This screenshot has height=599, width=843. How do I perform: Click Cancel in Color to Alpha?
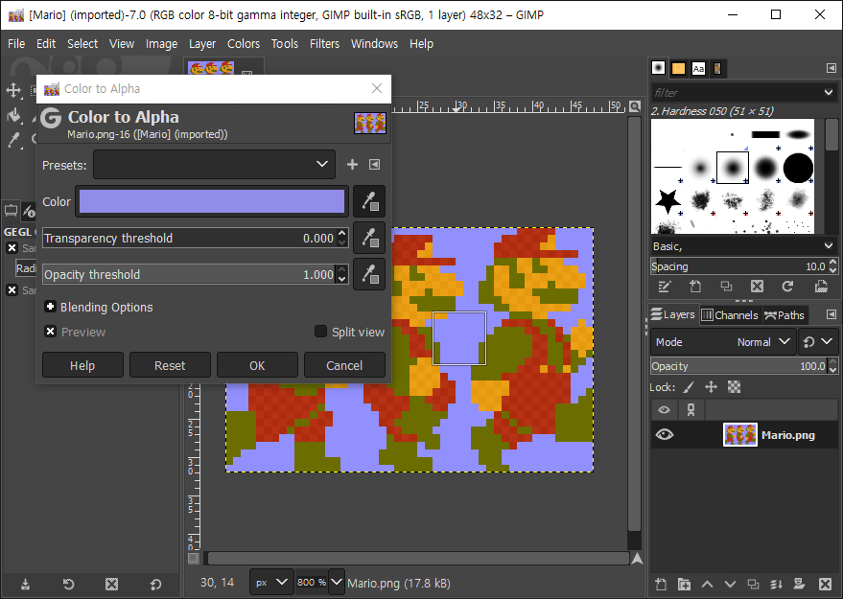(344, 365)
